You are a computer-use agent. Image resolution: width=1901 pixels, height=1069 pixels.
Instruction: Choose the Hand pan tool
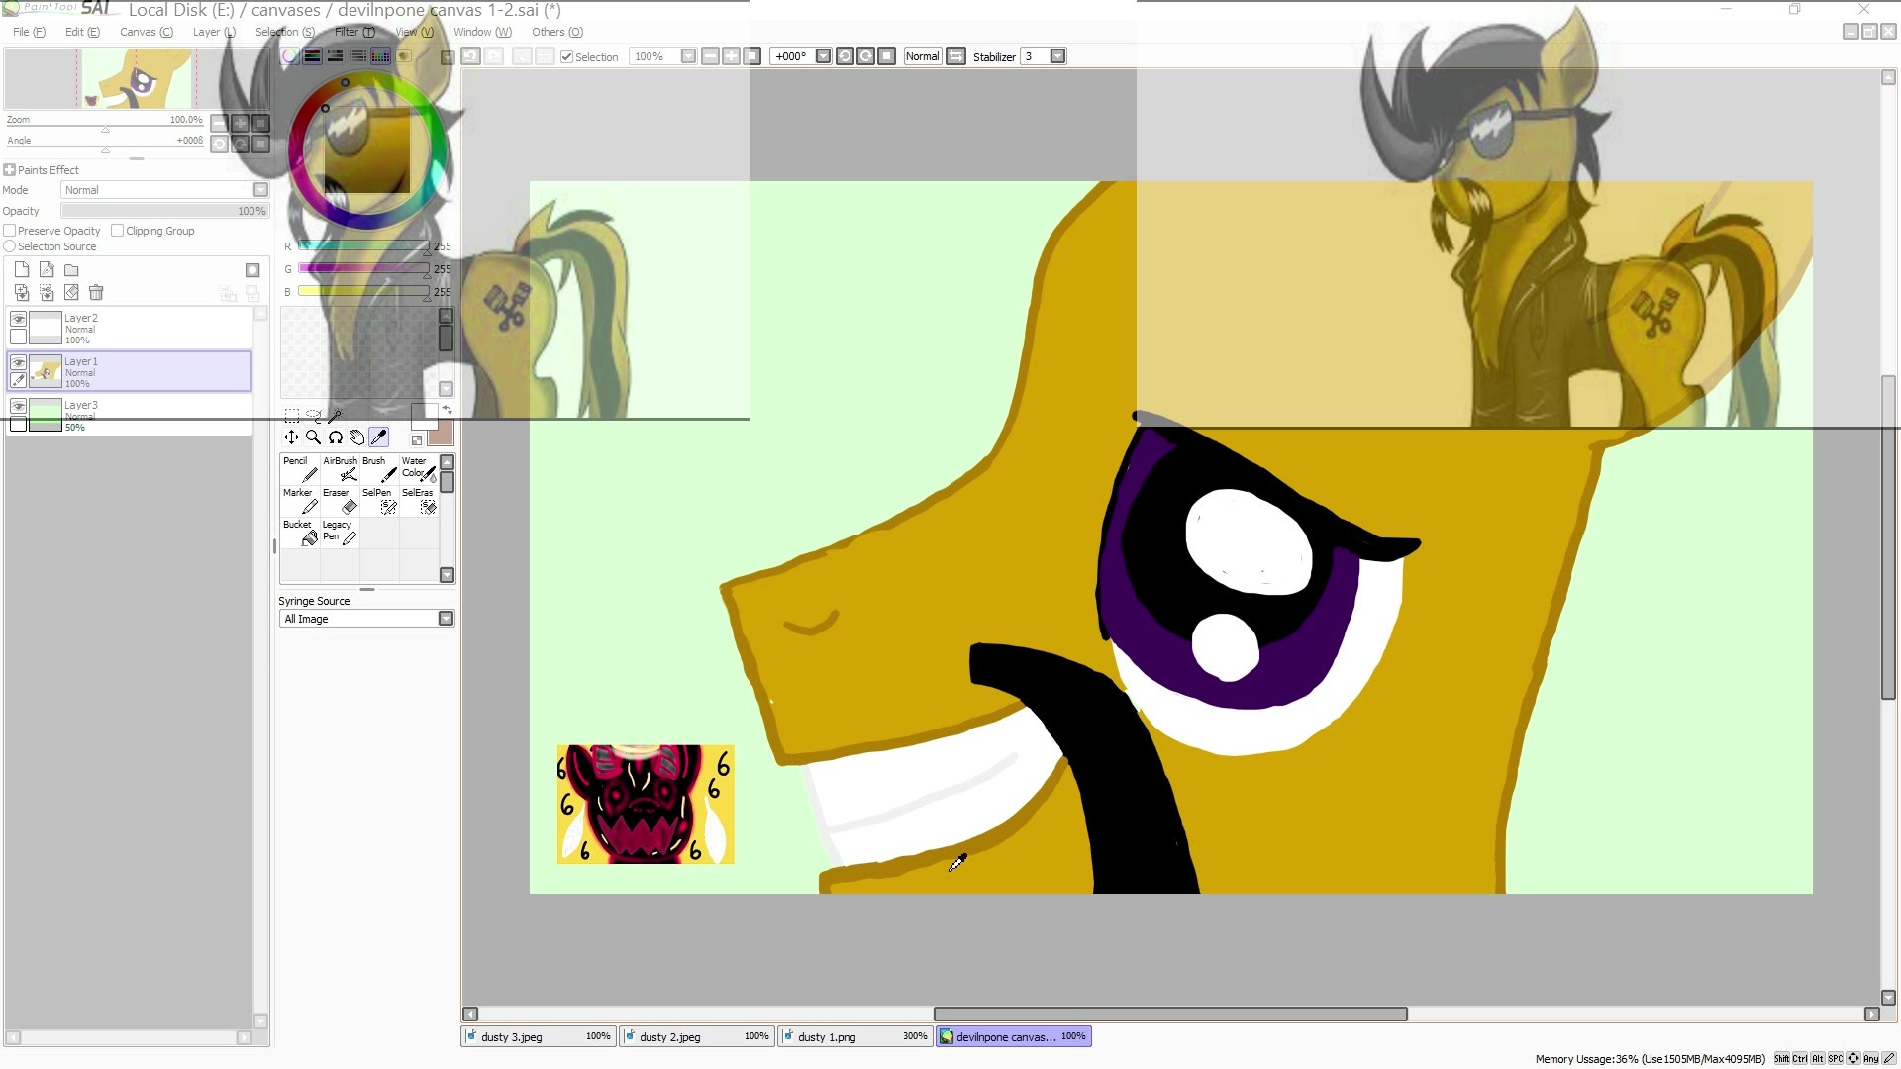tap(356, 437)
